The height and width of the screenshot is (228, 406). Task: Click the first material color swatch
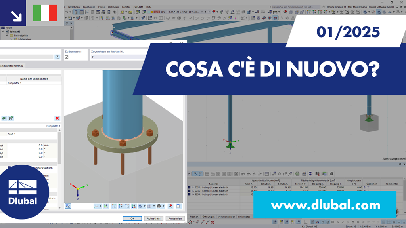(x=189, y=187)
